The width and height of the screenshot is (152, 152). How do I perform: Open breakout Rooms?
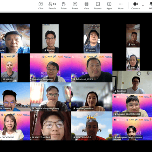pyautogui.click(x=98, y=6)
